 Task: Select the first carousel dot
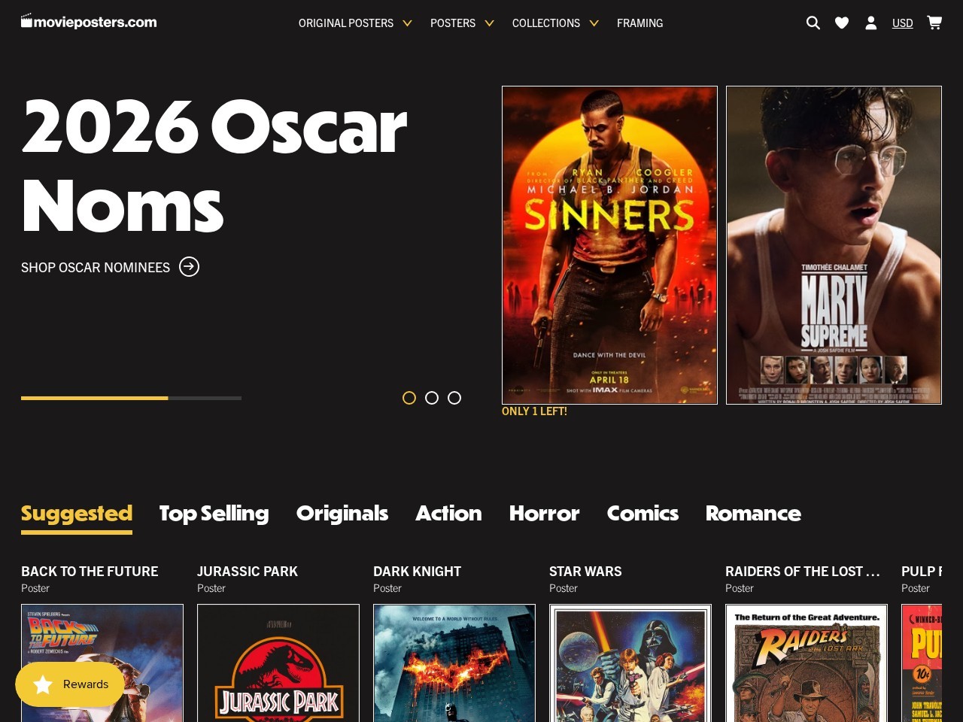[409, 398]
